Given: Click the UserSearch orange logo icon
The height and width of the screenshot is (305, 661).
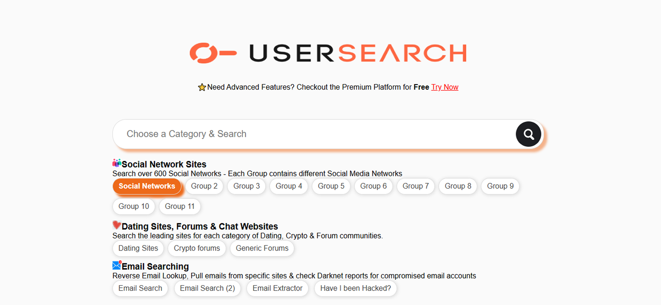Looking at the screenshot, I should [x=213, y=53].
